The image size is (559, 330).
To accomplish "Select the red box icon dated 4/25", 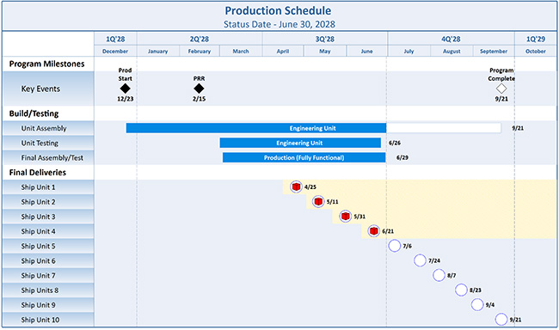I will coord(296,186).
